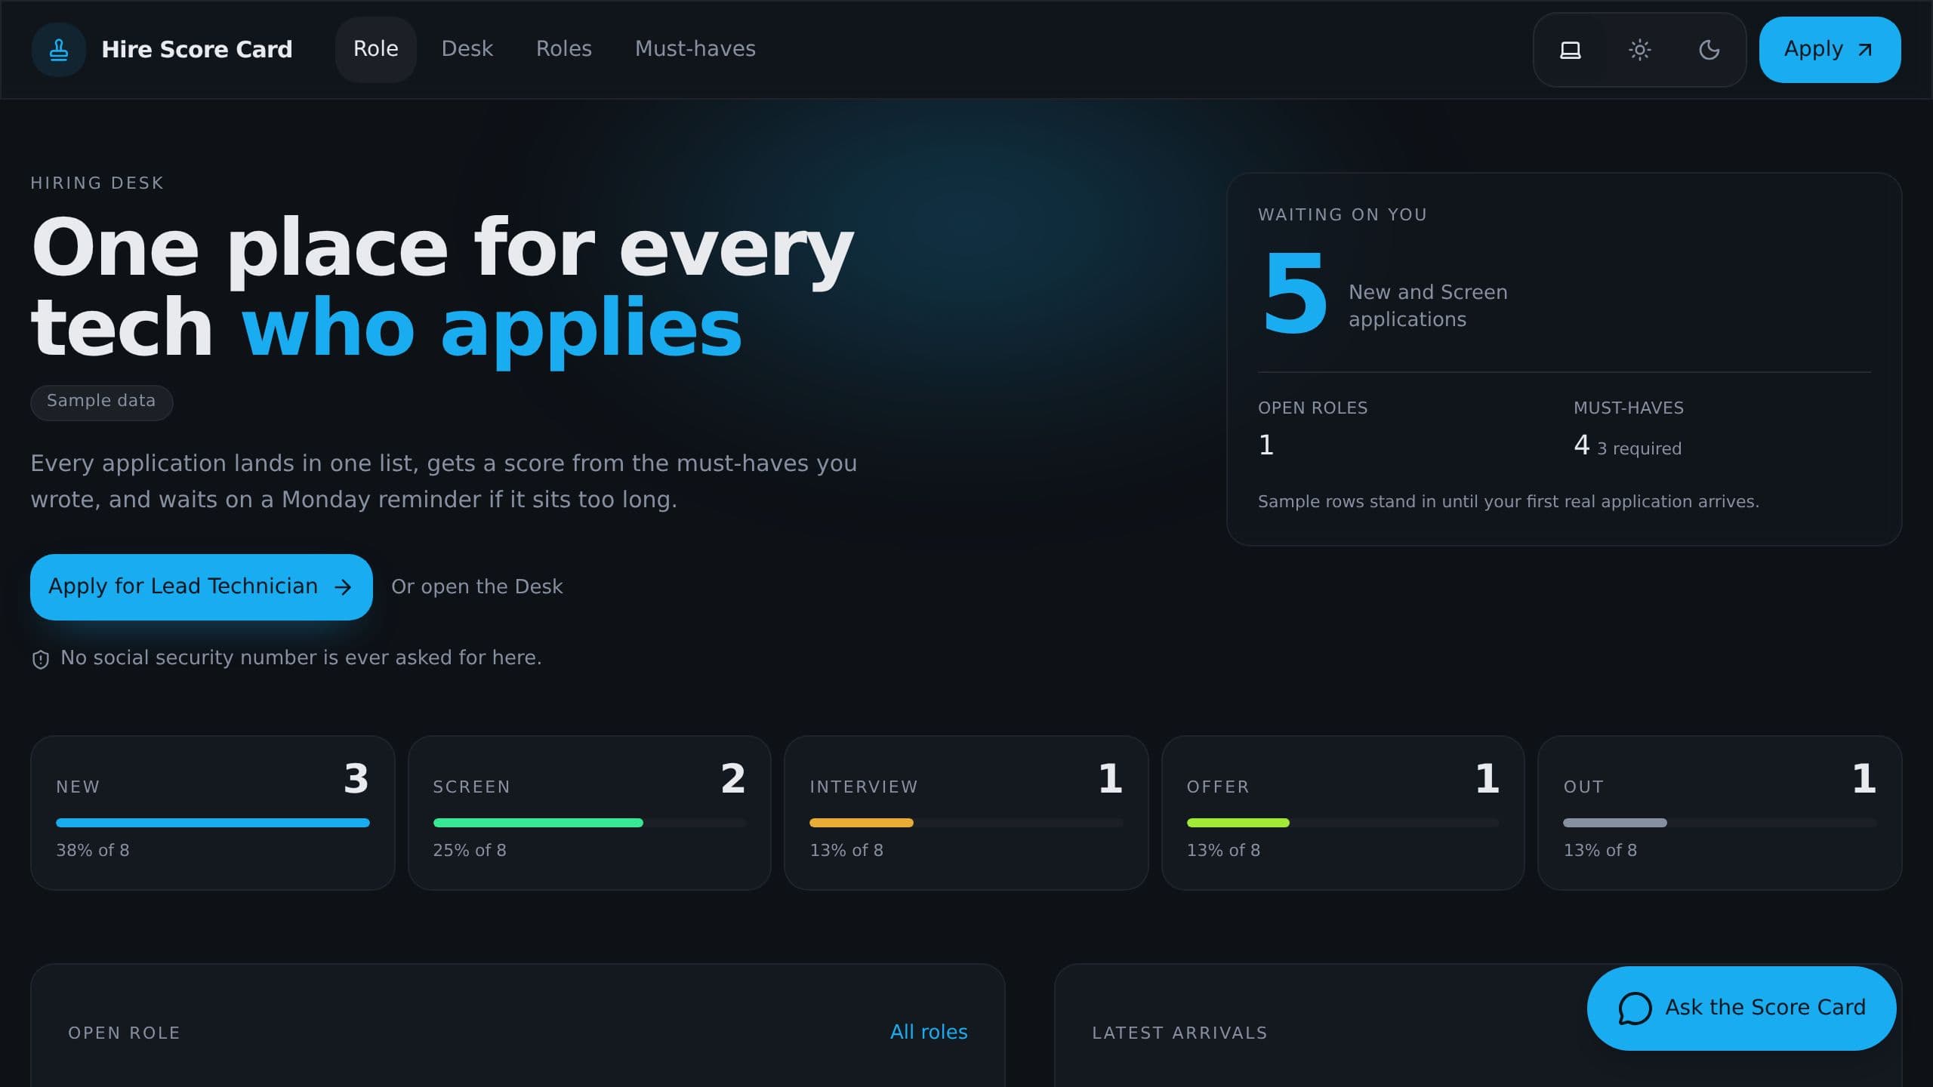Click the Sample data badge
This screenshot has height=1087, width=1933.
click(x=101, y=402)
